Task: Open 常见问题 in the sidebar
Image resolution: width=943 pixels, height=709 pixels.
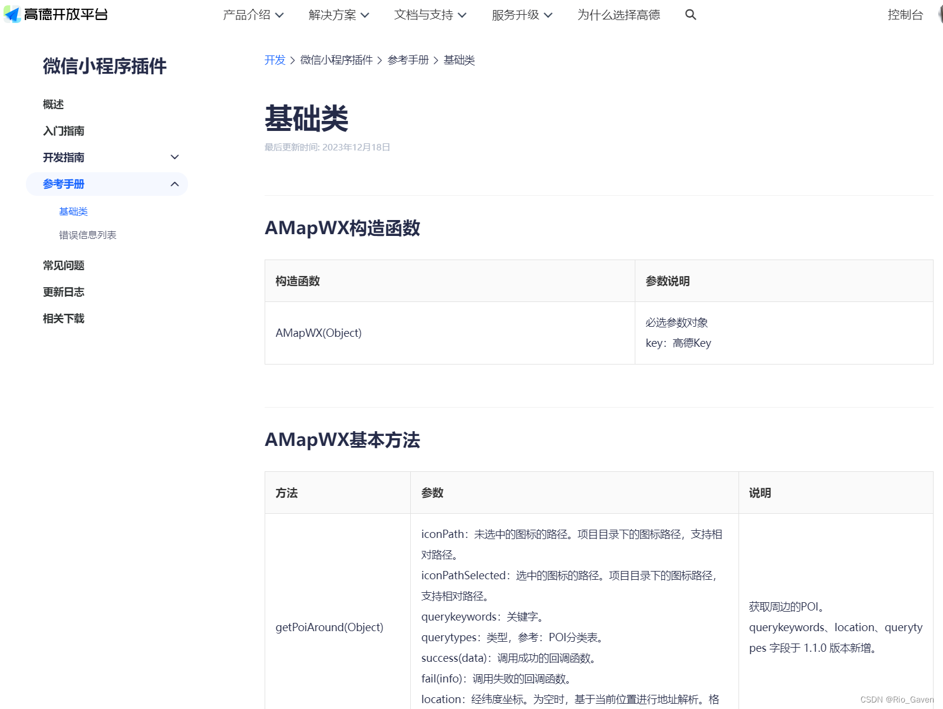Action: coord(64,265)
